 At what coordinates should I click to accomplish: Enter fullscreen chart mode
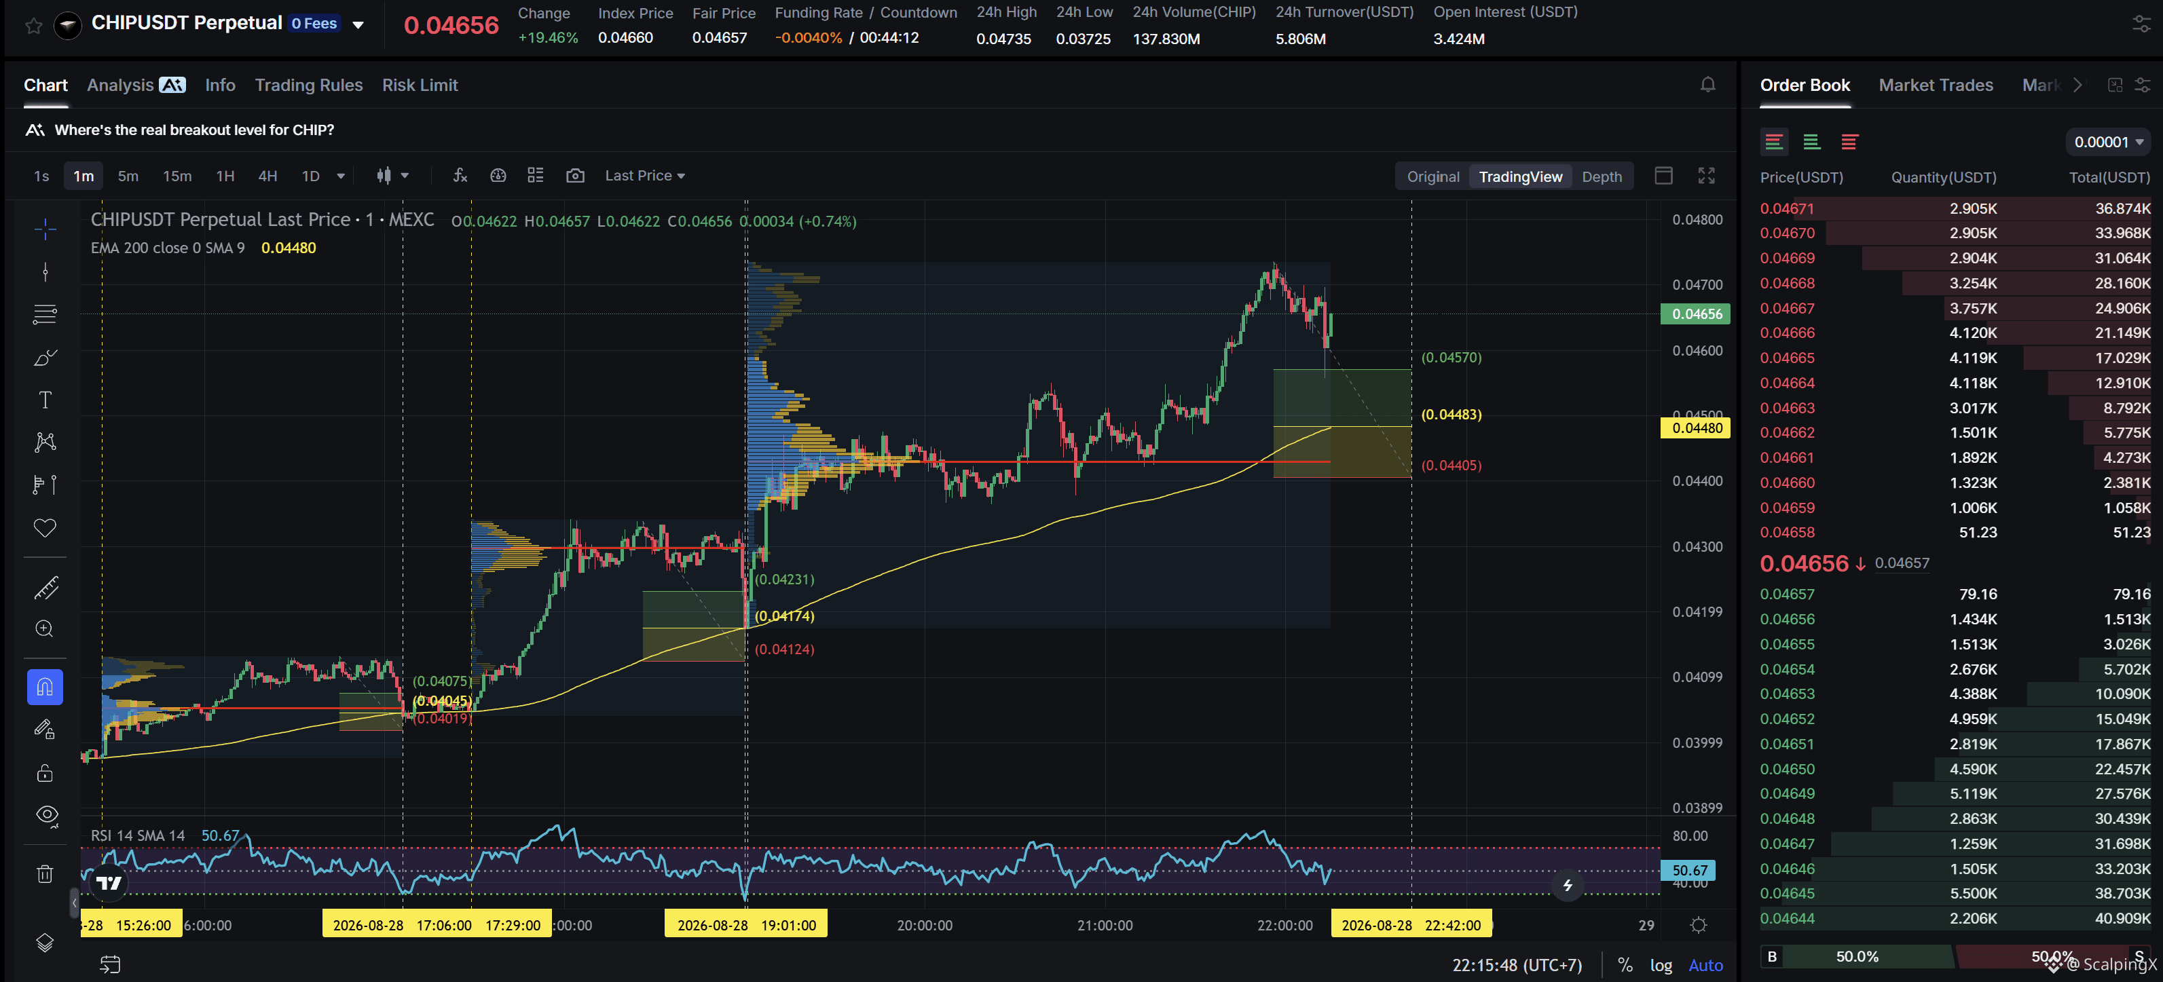(1706, 175)
